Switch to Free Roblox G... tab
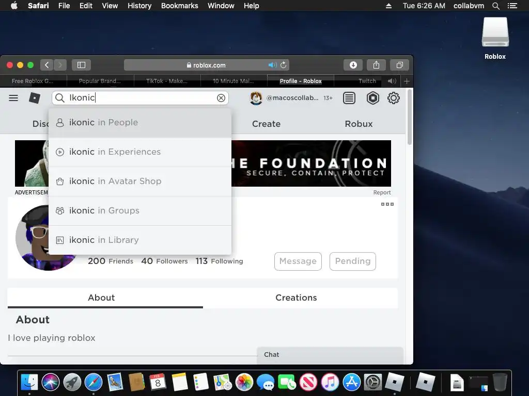This screenshot has height=396, width=529. (x=33, y=81)
